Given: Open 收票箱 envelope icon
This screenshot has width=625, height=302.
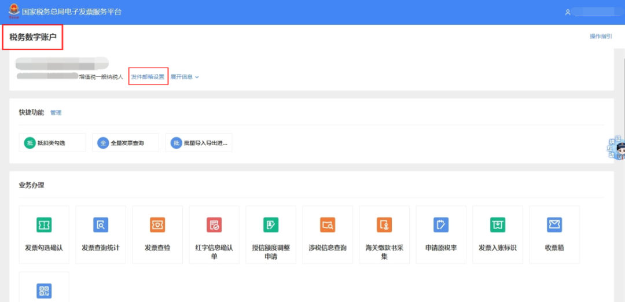Looking at the screenshot, I should pos(554,225).
